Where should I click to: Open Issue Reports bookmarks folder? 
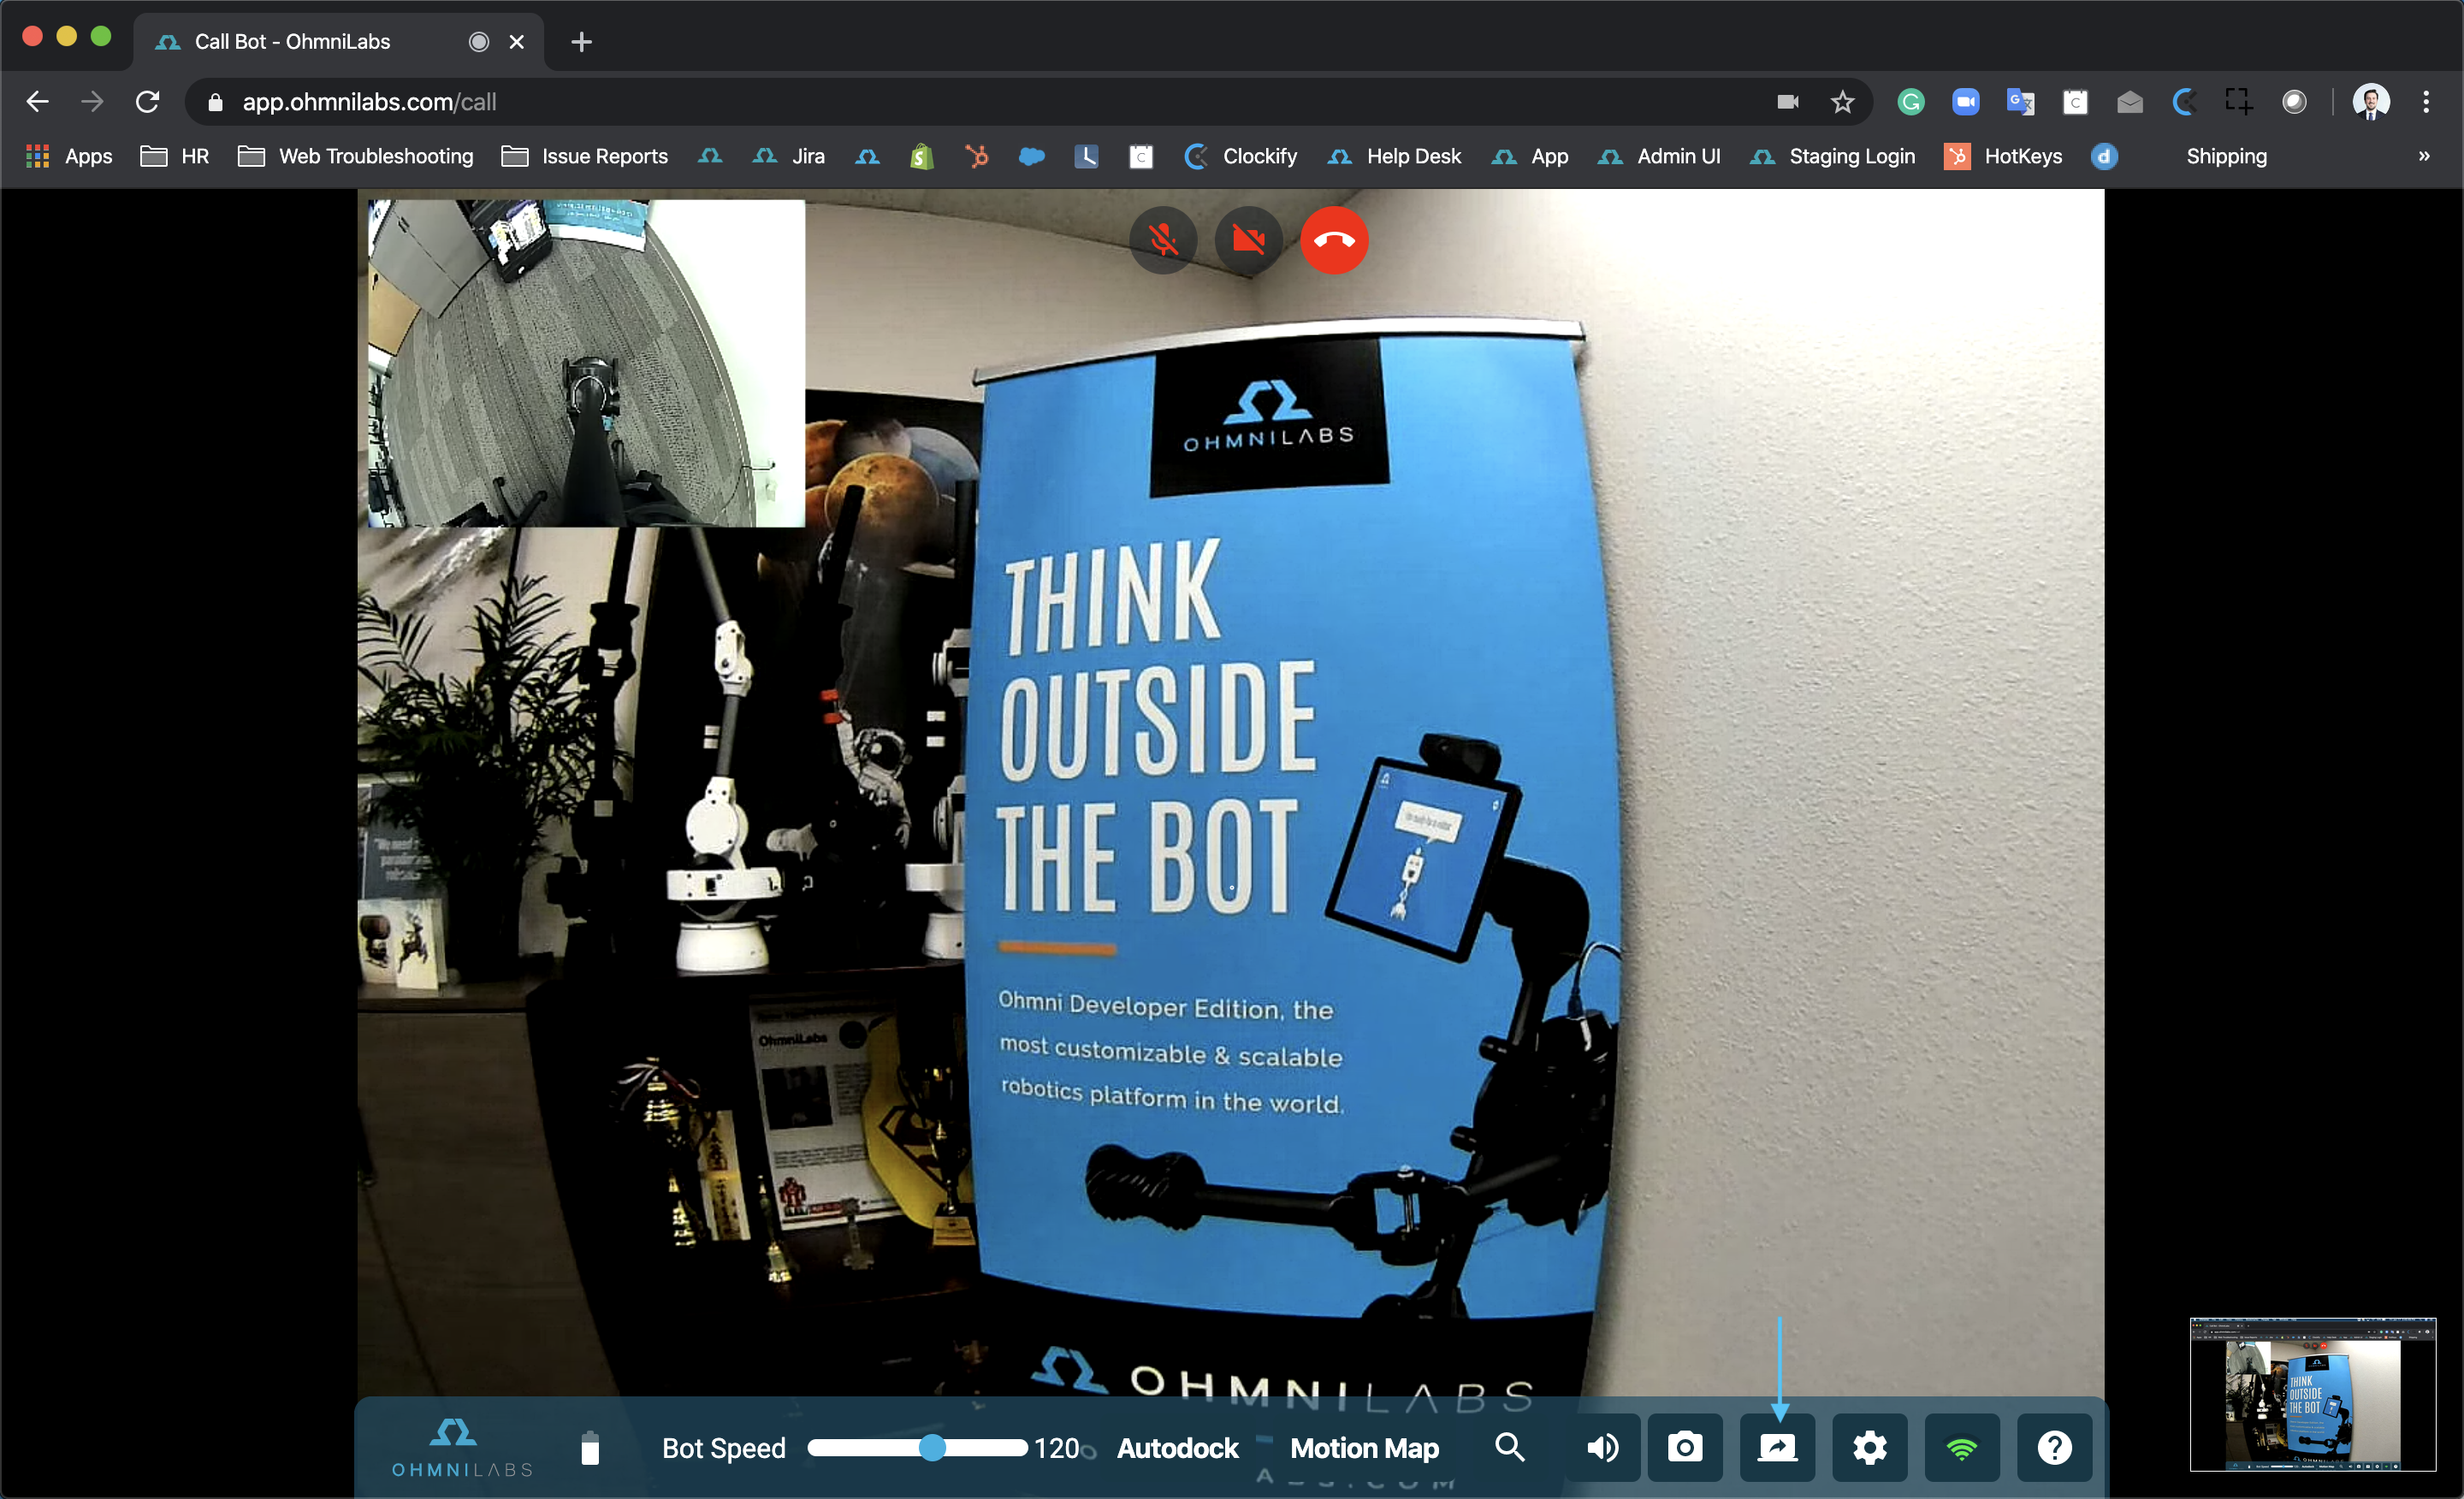coord(585,156)
